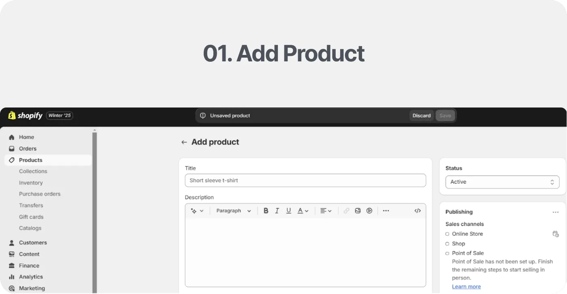Check the Shop sales channel
This screenshot has width=567, height=294.
(447, 244)
